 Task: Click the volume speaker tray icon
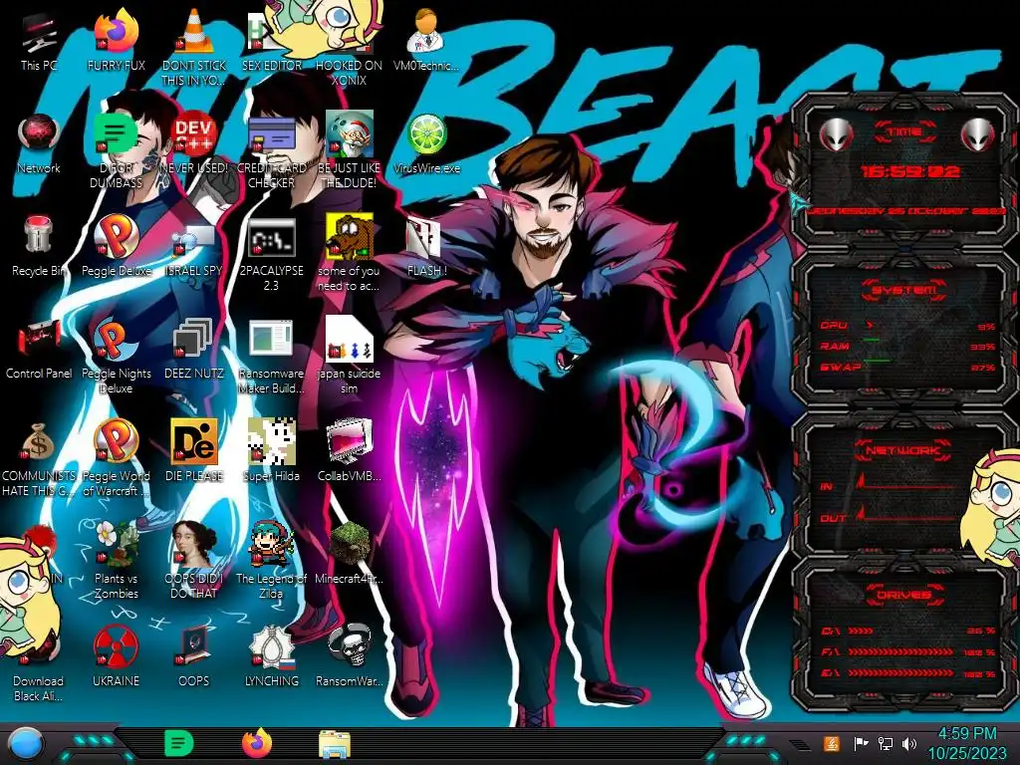click(908, 743)
